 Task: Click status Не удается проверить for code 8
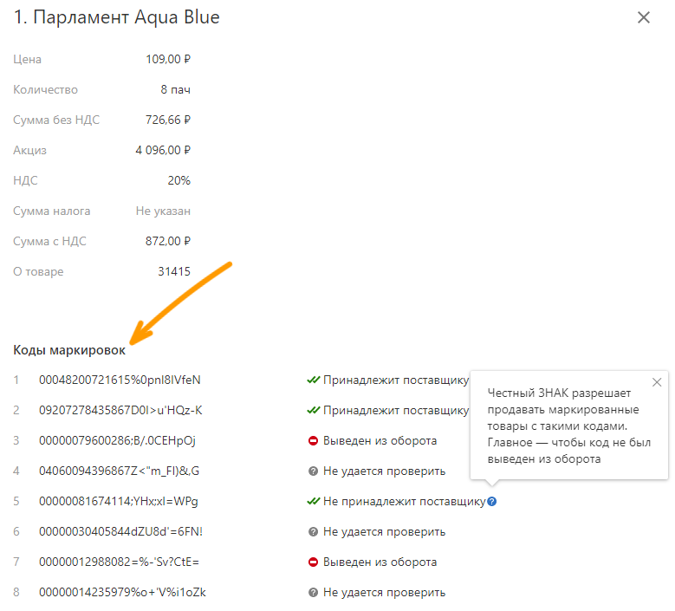point(385,593)
